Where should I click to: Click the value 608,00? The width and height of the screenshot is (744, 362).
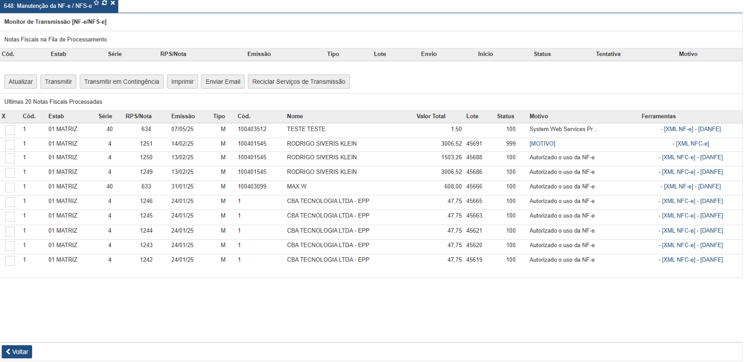(453, 187)
